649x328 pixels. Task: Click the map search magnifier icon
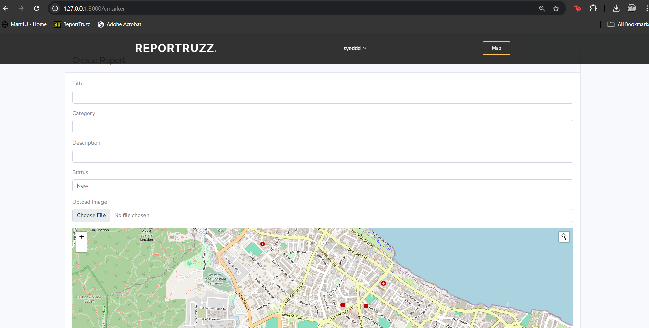click(x=564, y=237)
